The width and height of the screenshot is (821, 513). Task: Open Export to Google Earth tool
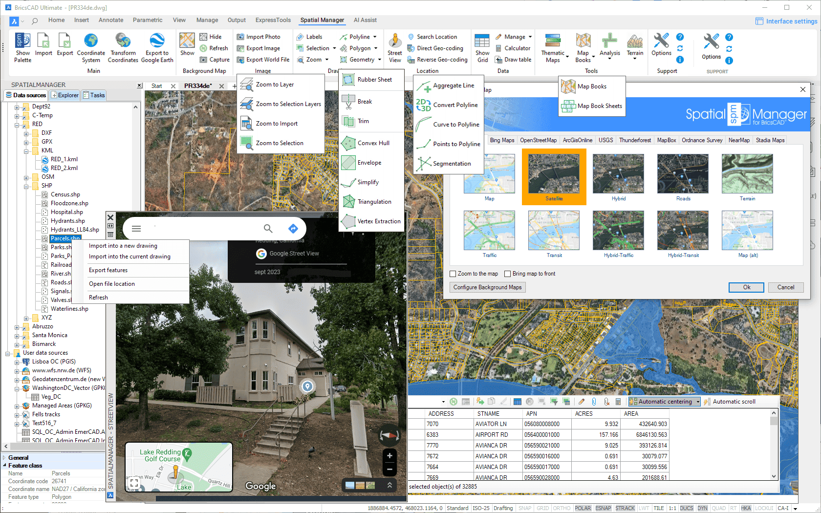coord(157,41)
